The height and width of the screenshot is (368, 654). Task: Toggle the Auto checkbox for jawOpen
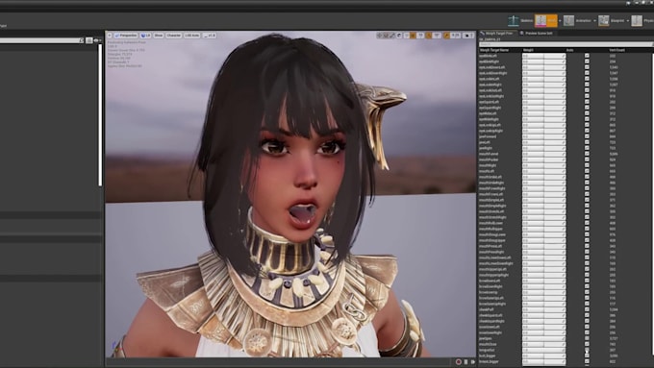(587, 338)
